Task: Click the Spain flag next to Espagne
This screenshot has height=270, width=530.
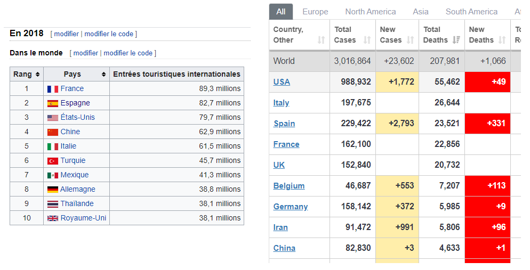Action: click(52, 103)
